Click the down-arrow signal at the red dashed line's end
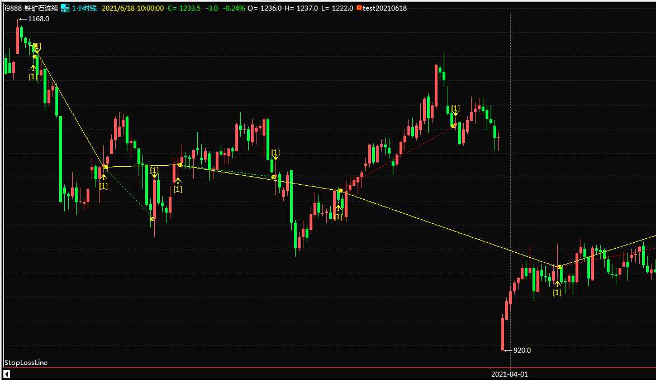 pos(455,112)
